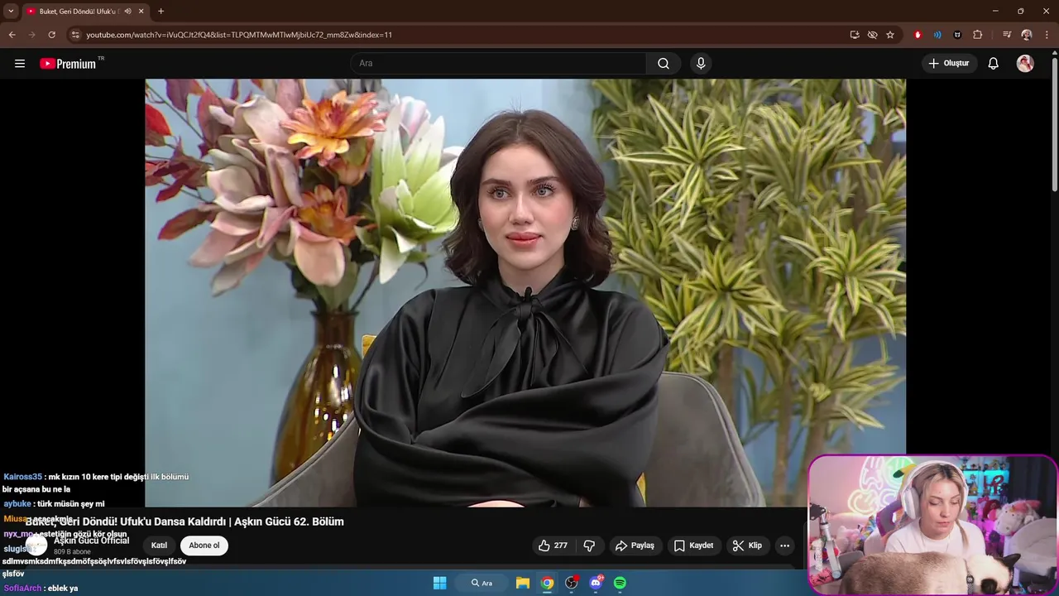Expand the tab search dropdown arrow
This screenshot has height=596, width=1059.
click(11, 12)
